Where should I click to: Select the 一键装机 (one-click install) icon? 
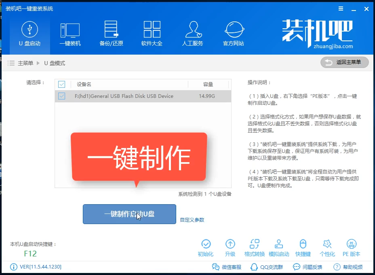70,33
